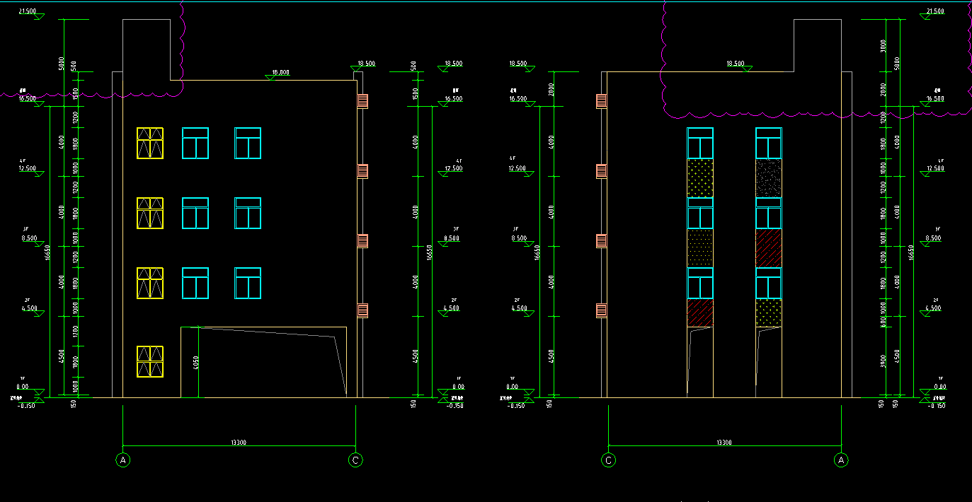Screen dimensions: 972x502
Task: Select the topmost orange louver on left elevation
Action: pyautogui.click(x=362, y=101)
